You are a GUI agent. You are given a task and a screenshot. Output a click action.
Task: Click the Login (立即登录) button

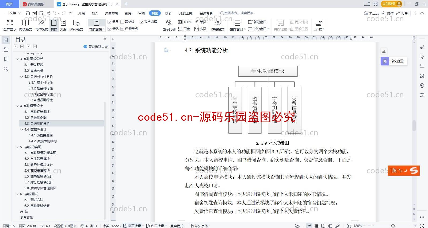point(391,4)
